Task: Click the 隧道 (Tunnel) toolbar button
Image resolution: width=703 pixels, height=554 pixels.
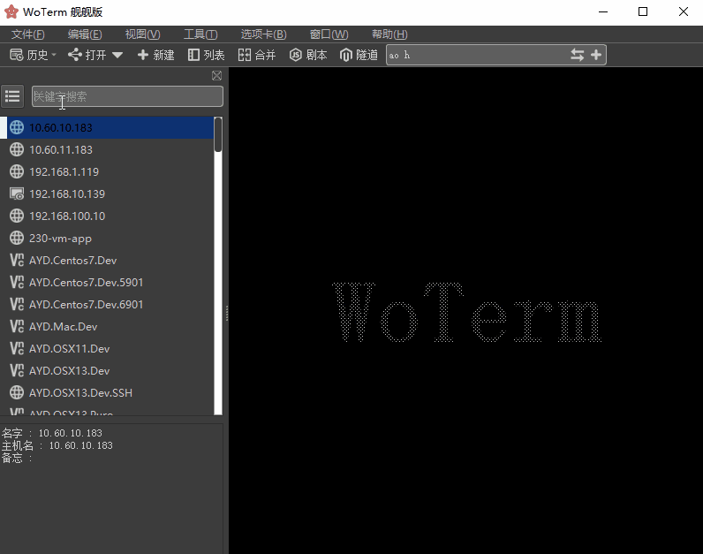Action: [x=359, y=55]
